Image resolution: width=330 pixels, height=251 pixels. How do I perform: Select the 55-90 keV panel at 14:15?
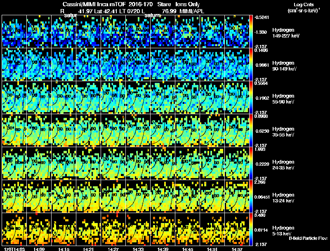(64, 98)
